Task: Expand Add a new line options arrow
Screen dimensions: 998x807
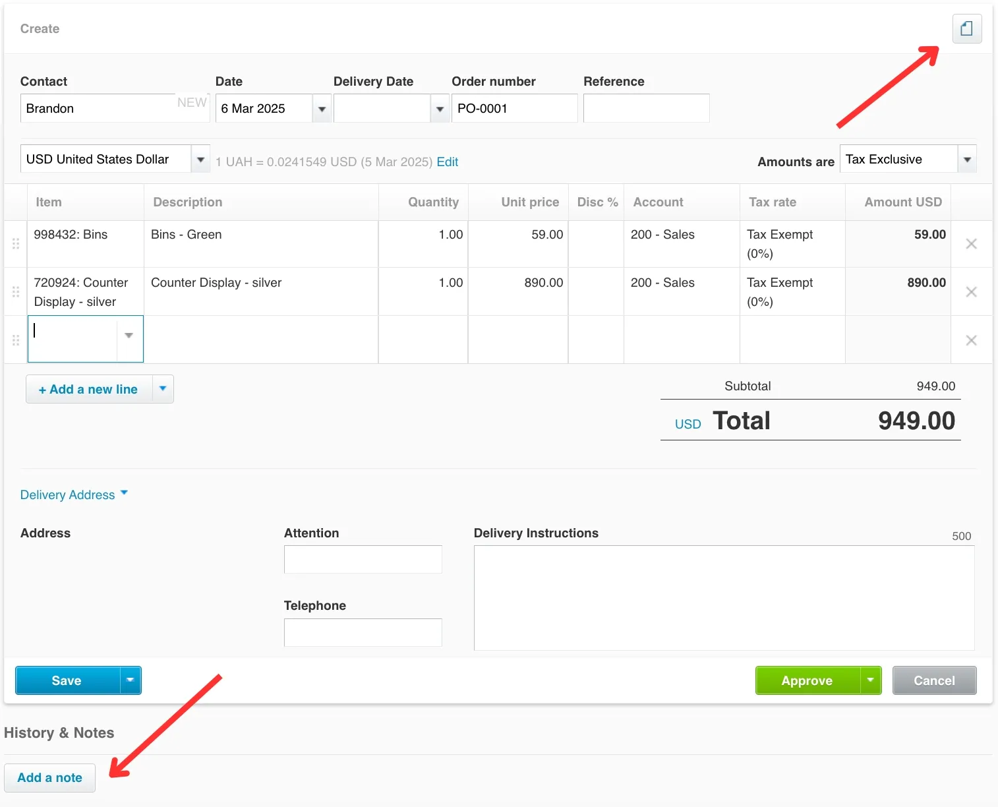Action: point(163,389)
